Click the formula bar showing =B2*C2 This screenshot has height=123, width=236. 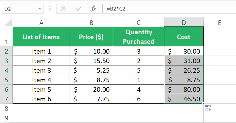[x=169, y=9]
